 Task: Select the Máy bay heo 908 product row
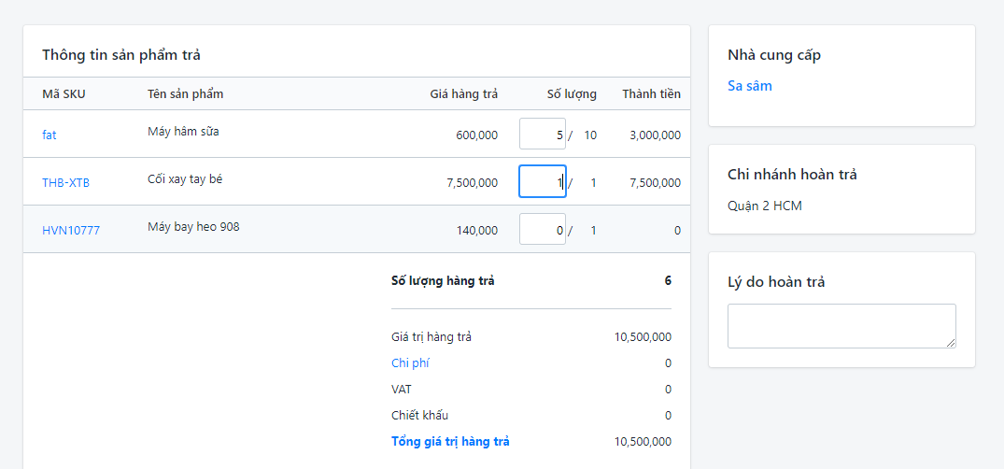pos(357,230)
